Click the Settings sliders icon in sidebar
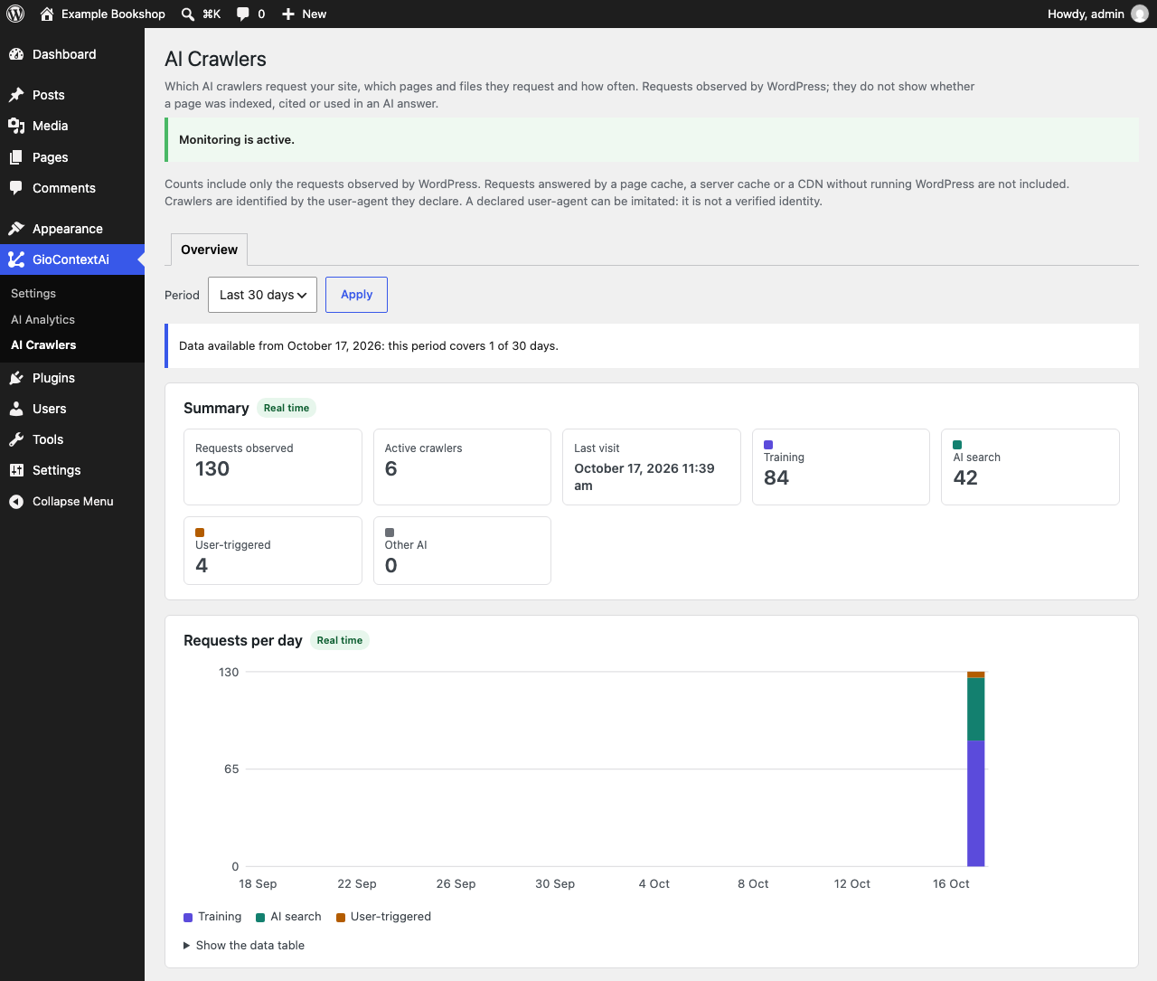 click(16, 470)
